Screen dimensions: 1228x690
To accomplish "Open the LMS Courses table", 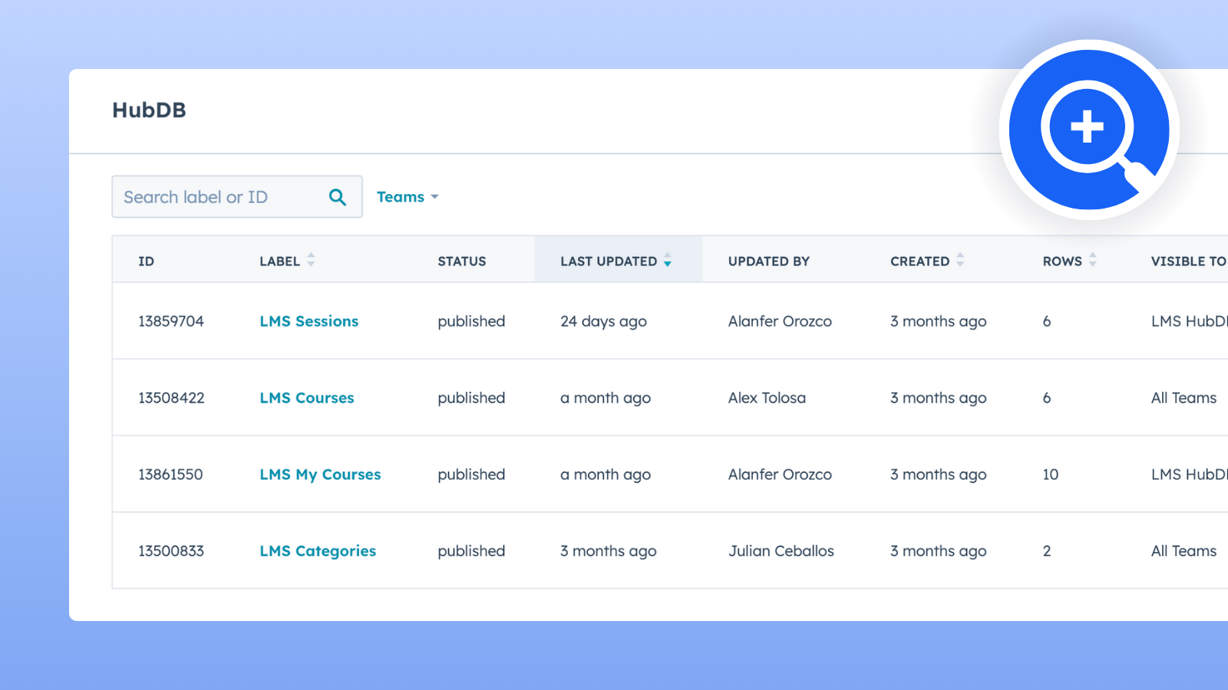I will [306, 398].
